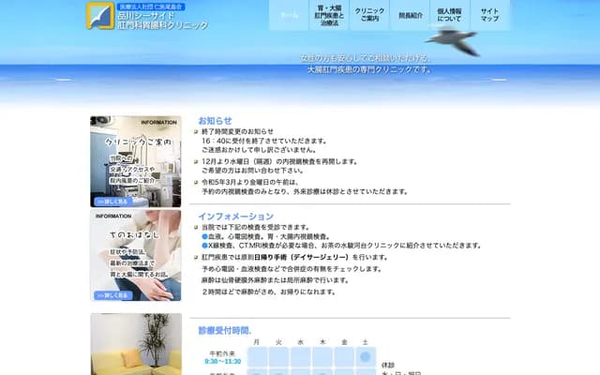This screenshot has height=375, width=600.
Task: Open 院長紹介 navigation item
Action: [410, 15]
